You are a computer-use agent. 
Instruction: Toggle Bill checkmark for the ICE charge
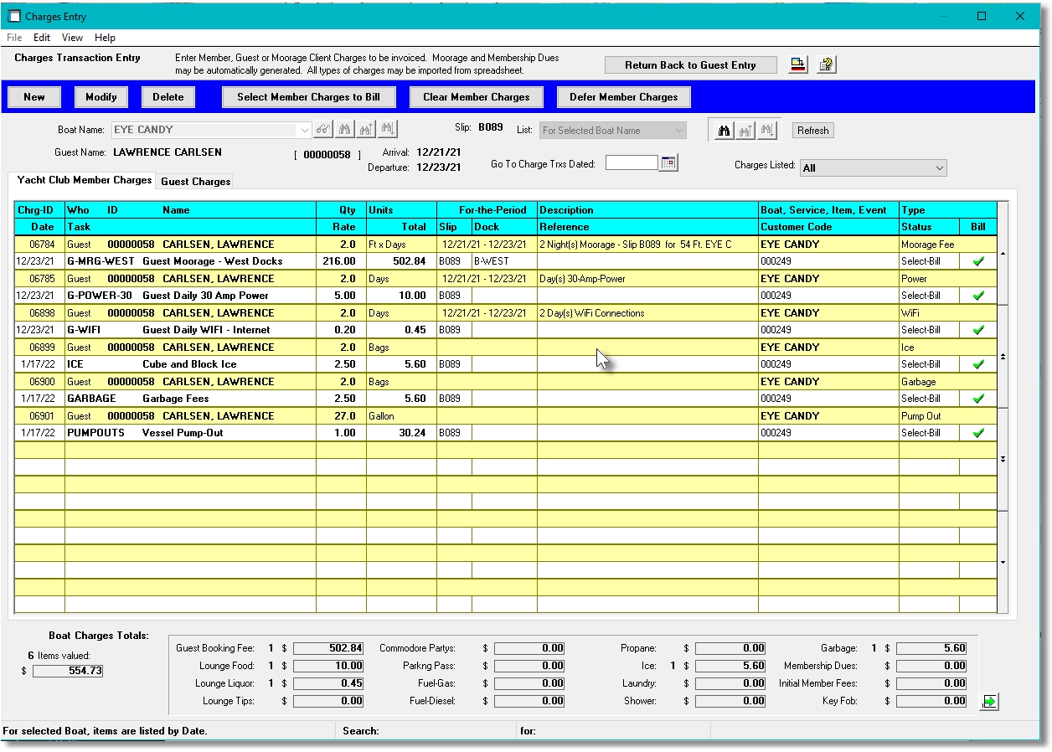point(977,364)
